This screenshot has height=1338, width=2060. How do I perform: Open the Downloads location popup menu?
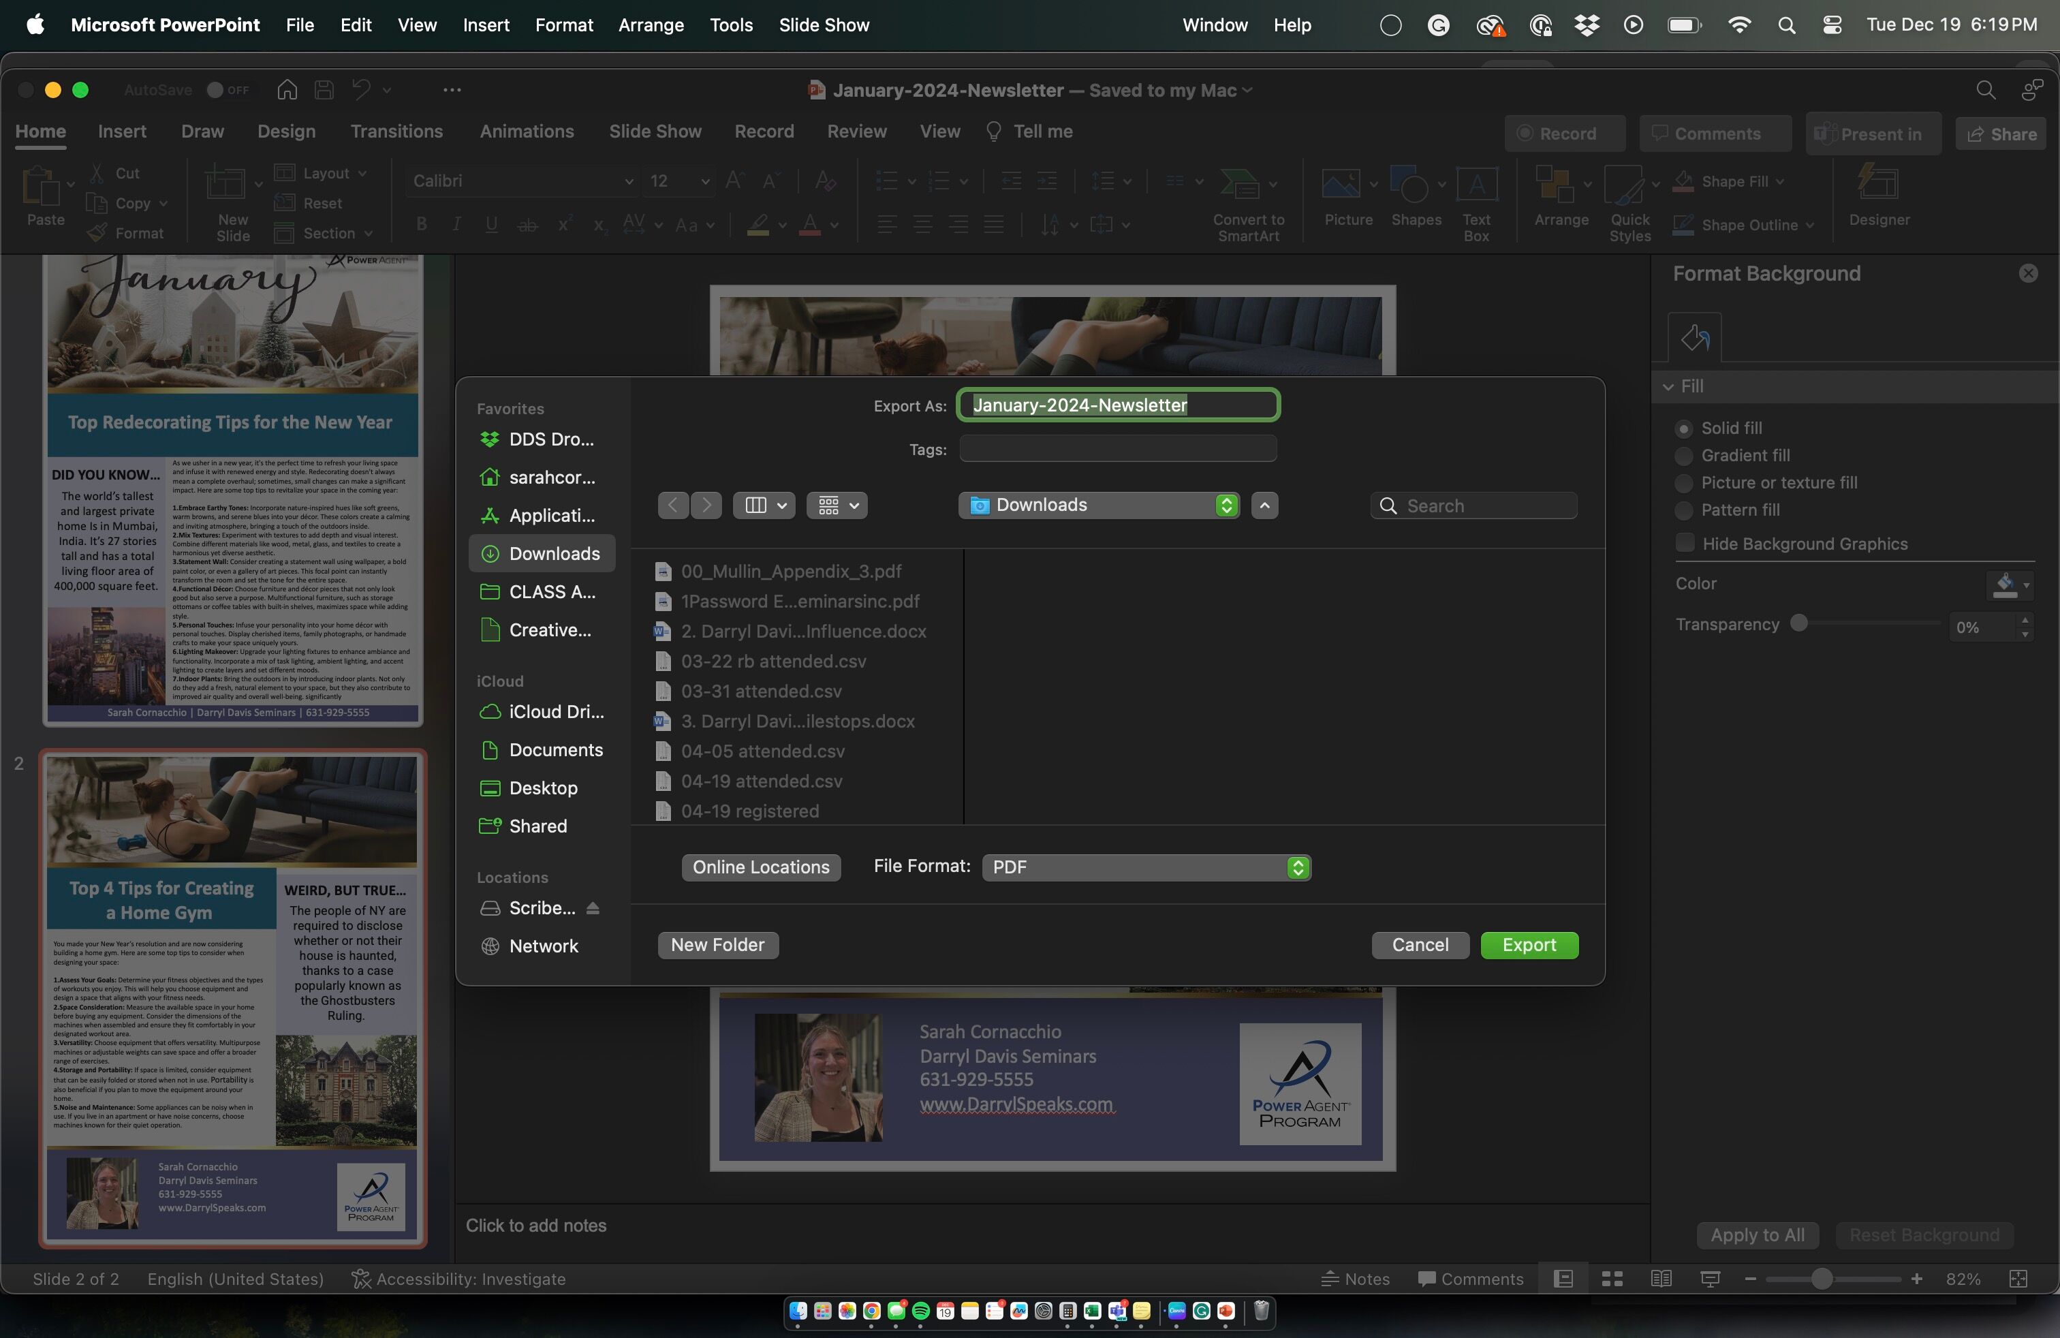click(x=1097, y=505)
